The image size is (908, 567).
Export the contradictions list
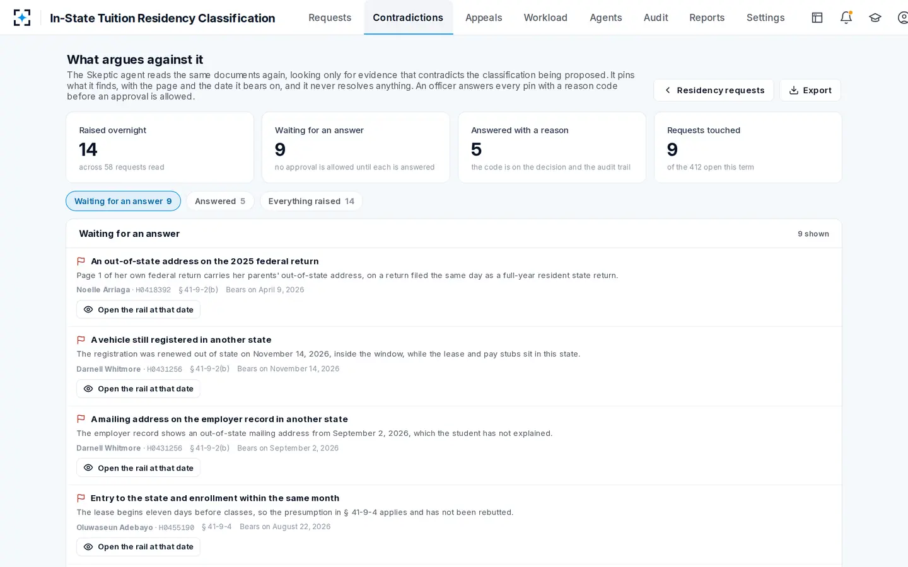coord(810,90)
